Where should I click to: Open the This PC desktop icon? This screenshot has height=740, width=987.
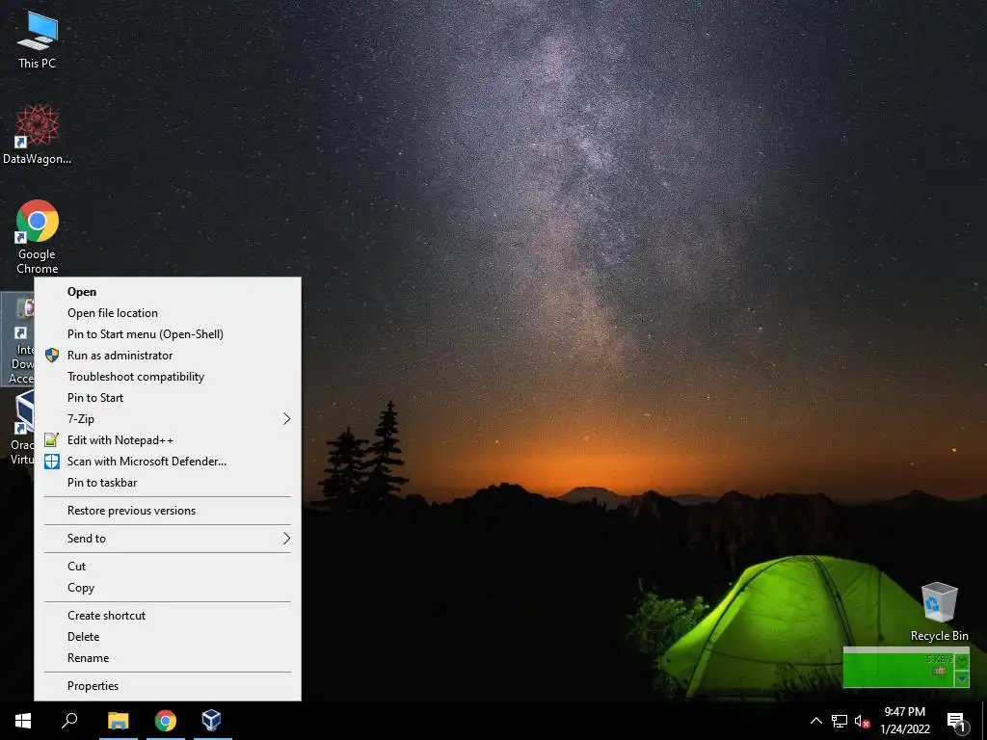click(38, 40)
